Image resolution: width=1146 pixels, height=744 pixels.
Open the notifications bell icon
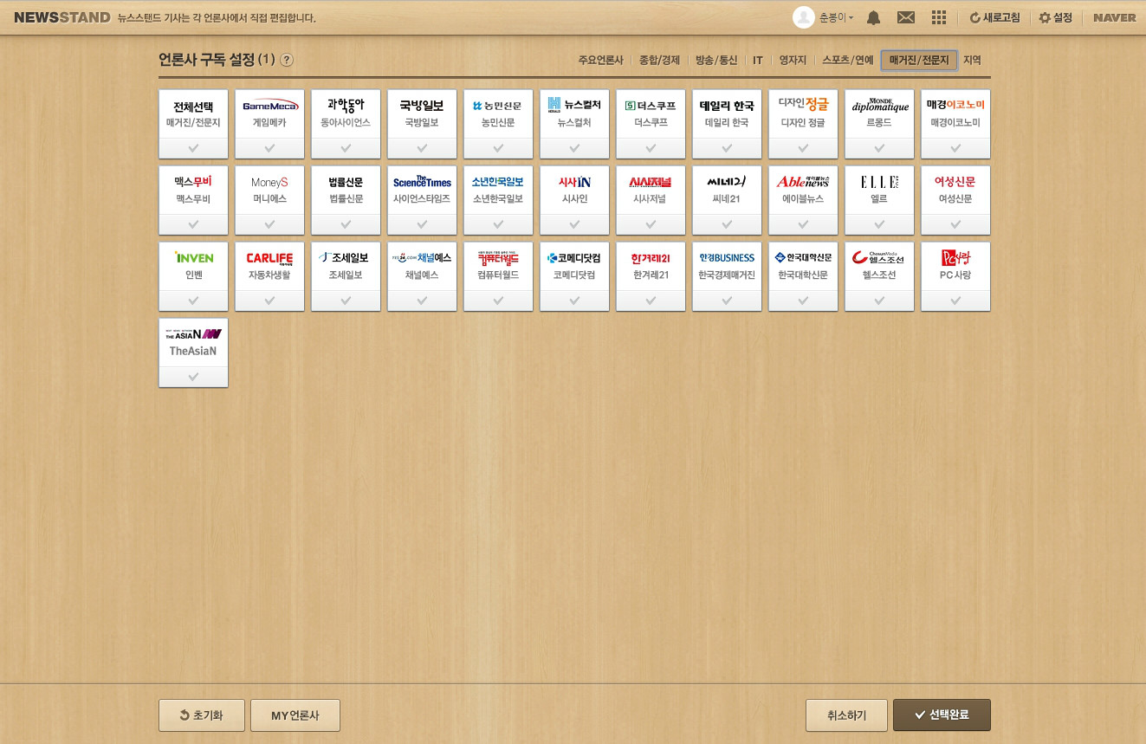coord(874,17)
